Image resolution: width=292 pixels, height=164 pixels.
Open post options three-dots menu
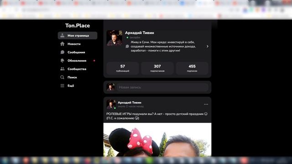(206, 104)
